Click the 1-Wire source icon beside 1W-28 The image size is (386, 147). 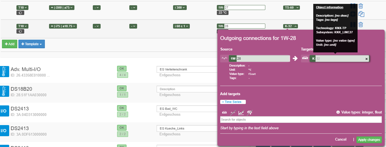click(x=224, y=59)
